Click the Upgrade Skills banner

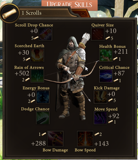coord(70,5)
